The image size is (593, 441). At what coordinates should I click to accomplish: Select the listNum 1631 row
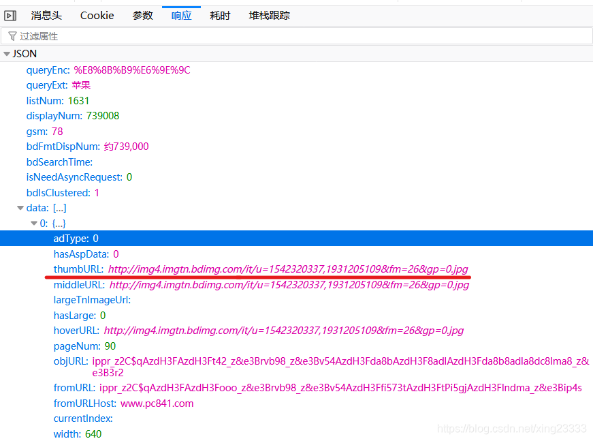297,101
